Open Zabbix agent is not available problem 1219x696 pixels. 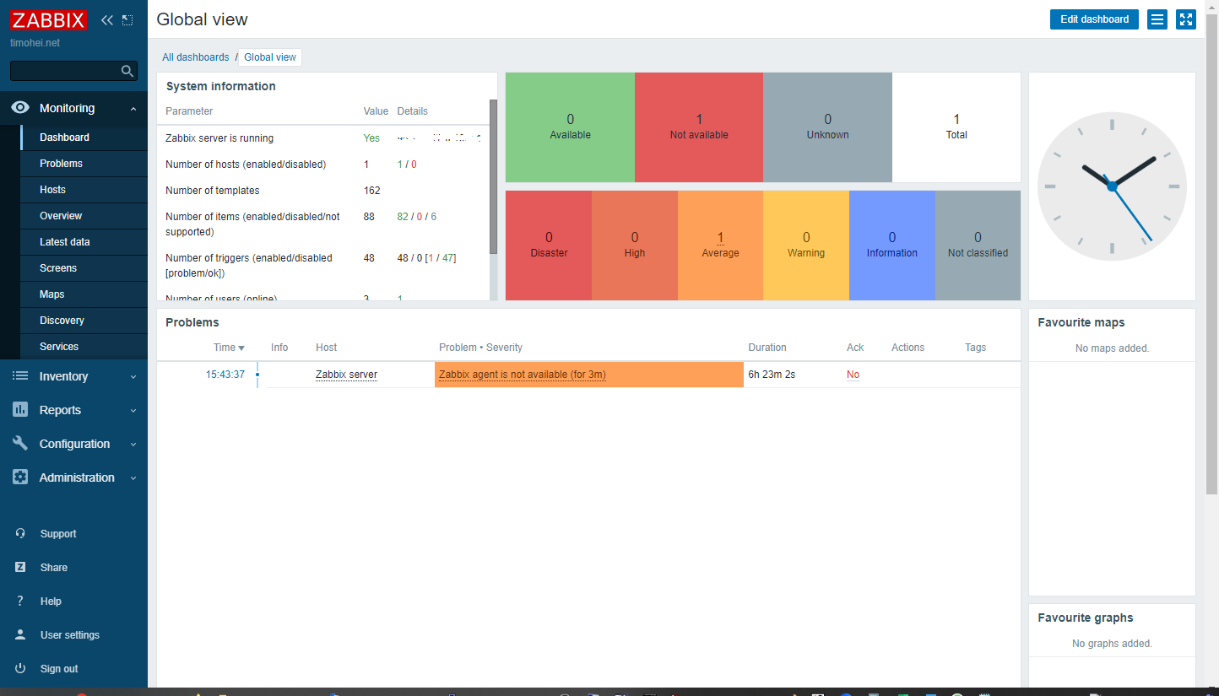[523, 375]
